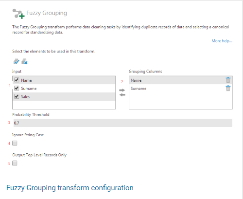The image size is (243, 199).
Task: Click the Fuzzy Grouping transform configuration heading
Action: [x=70, y=188]
